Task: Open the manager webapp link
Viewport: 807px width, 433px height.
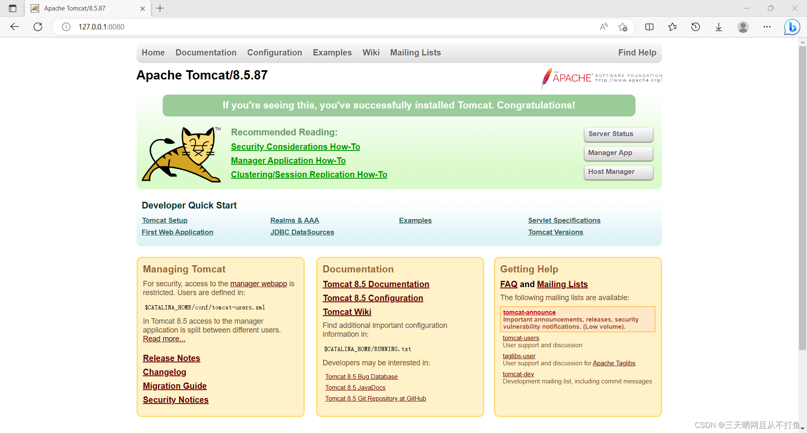Action: (x=258, y=284)
